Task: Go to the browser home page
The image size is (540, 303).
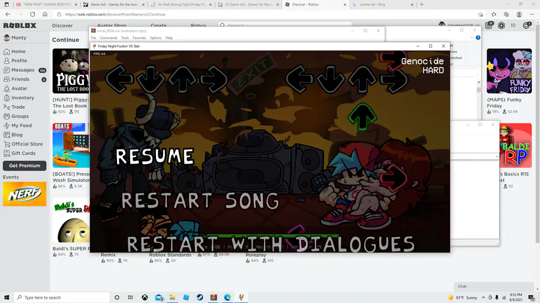Action: coord(45,14)
